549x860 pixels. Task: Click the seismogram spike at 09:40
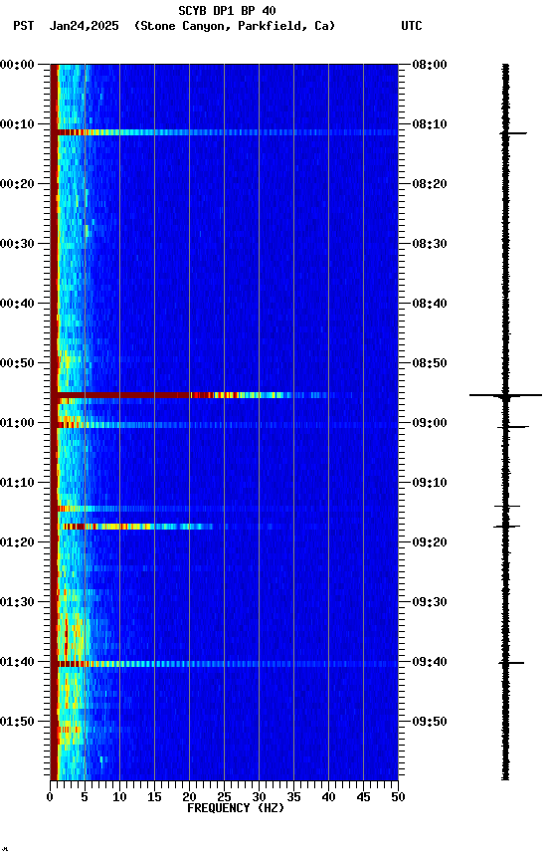coord(511,663)
